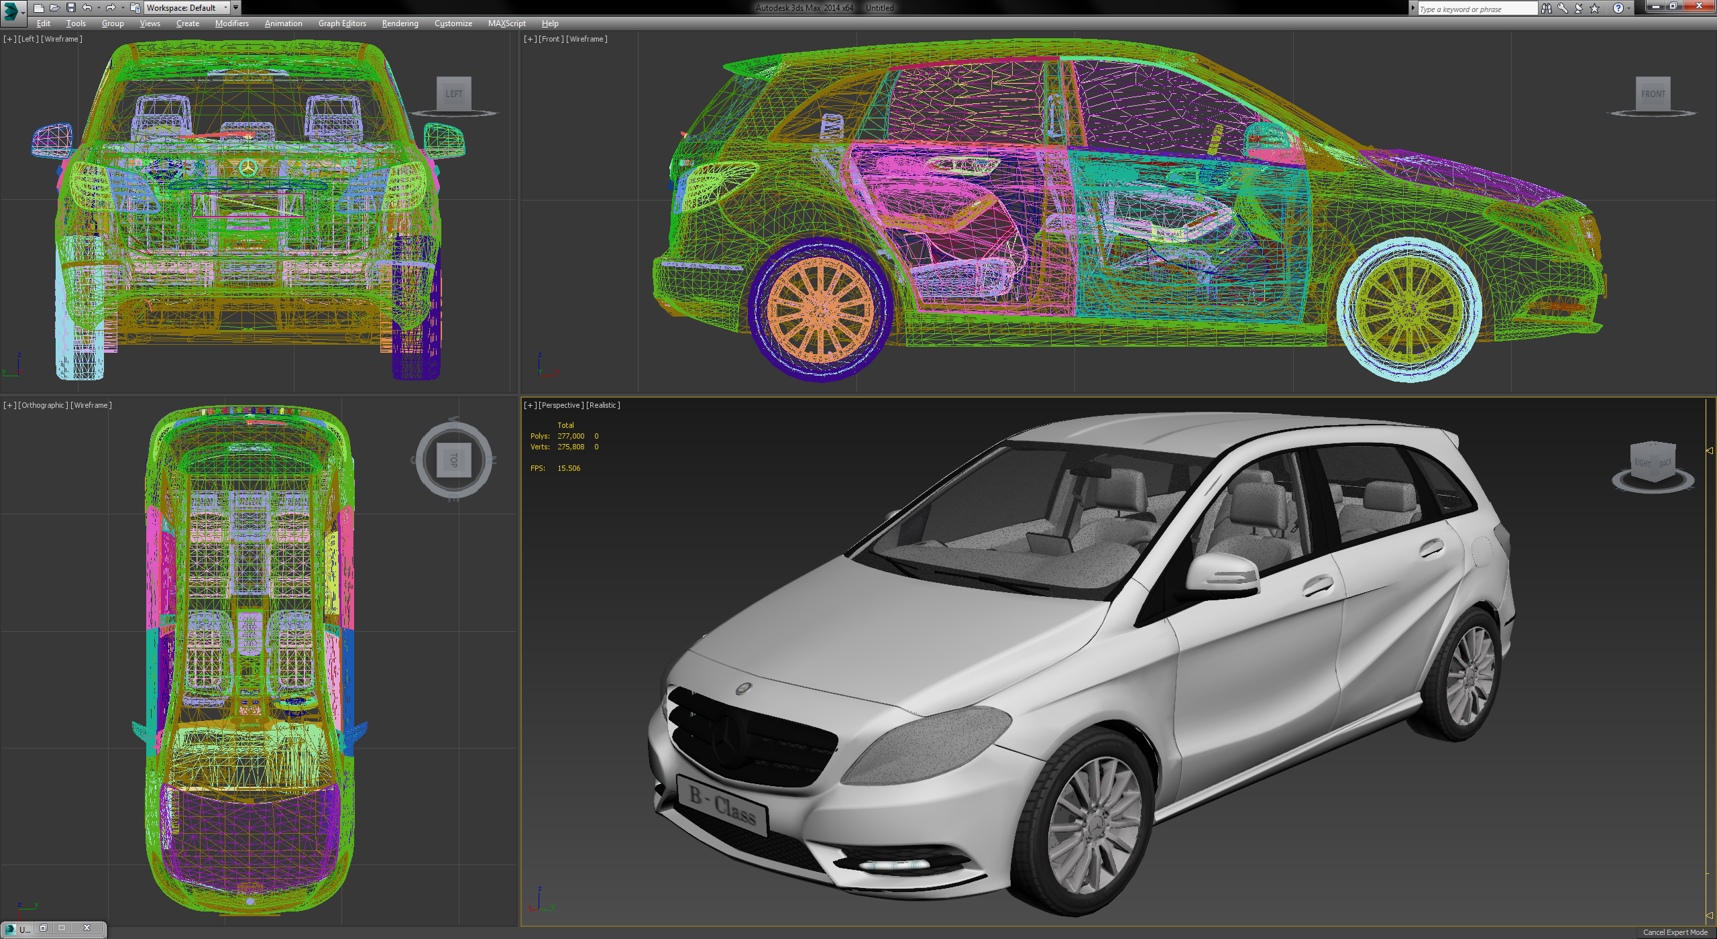Click the New Scene icon
This screenshot has width=1717, height=939.
coord(39,8)
